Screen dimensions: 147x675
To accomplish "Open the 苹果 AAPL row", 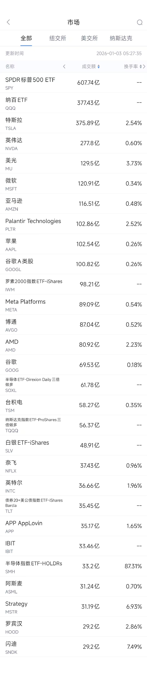I will click(73, 244).
